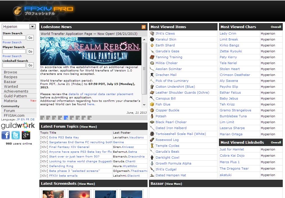
Task: Click the Darklight Cowl item icon
Action: 152,157
